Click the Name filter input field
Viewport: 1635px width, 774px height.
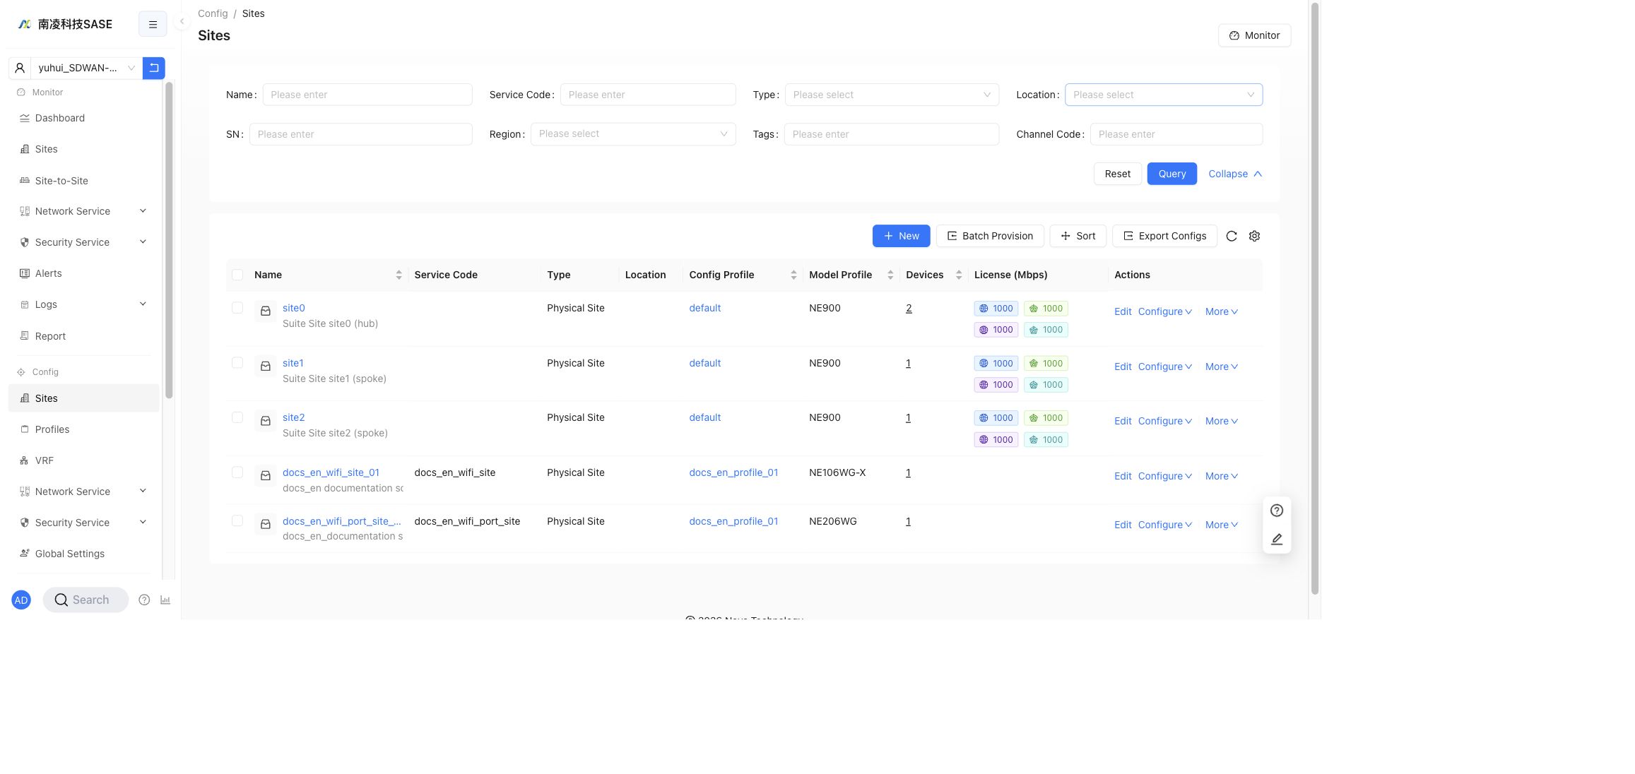click(367, 95)
